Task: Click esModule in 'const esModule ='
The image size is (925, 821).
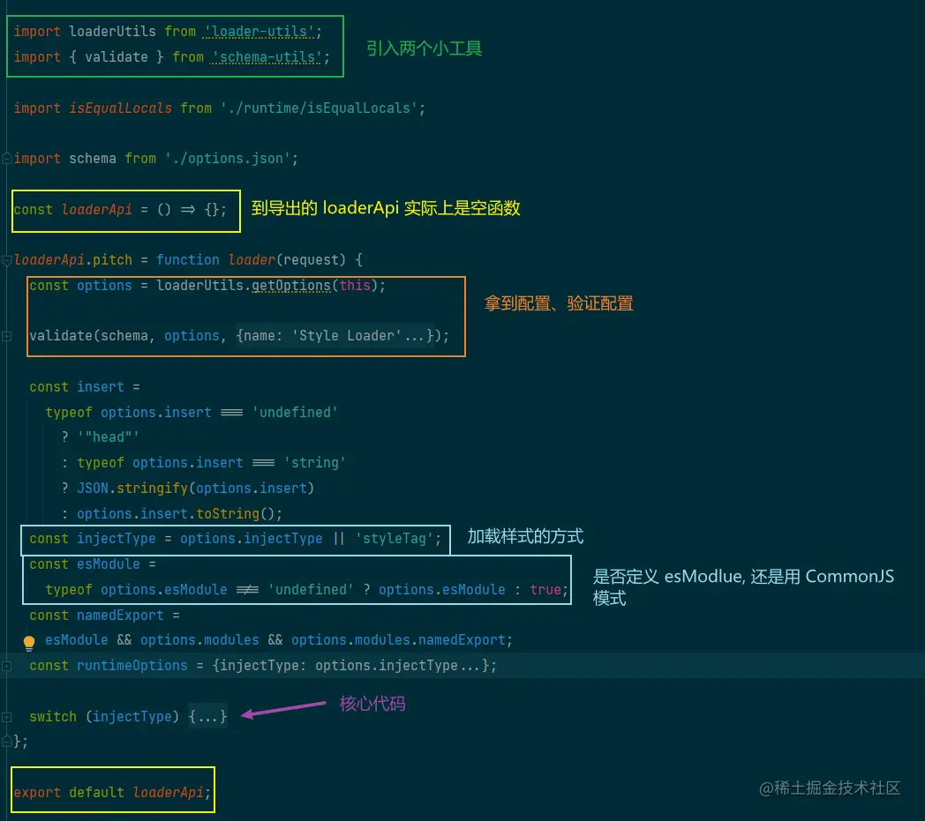Action: point(108,564)
